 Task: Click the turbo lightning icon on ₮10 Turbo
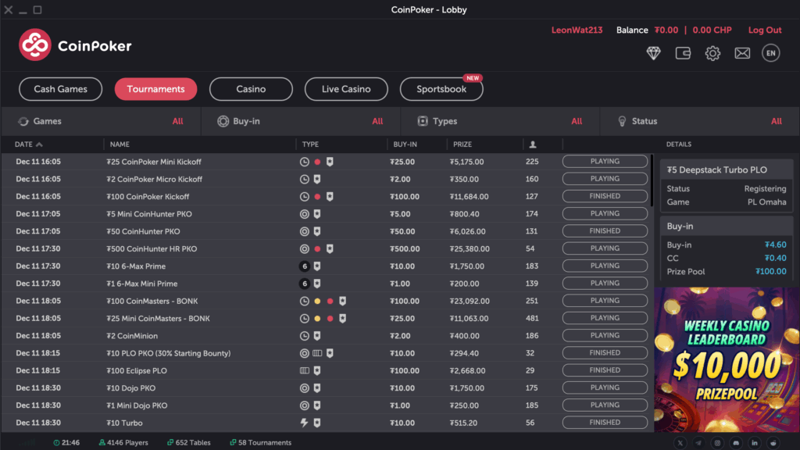coord(304,423)
